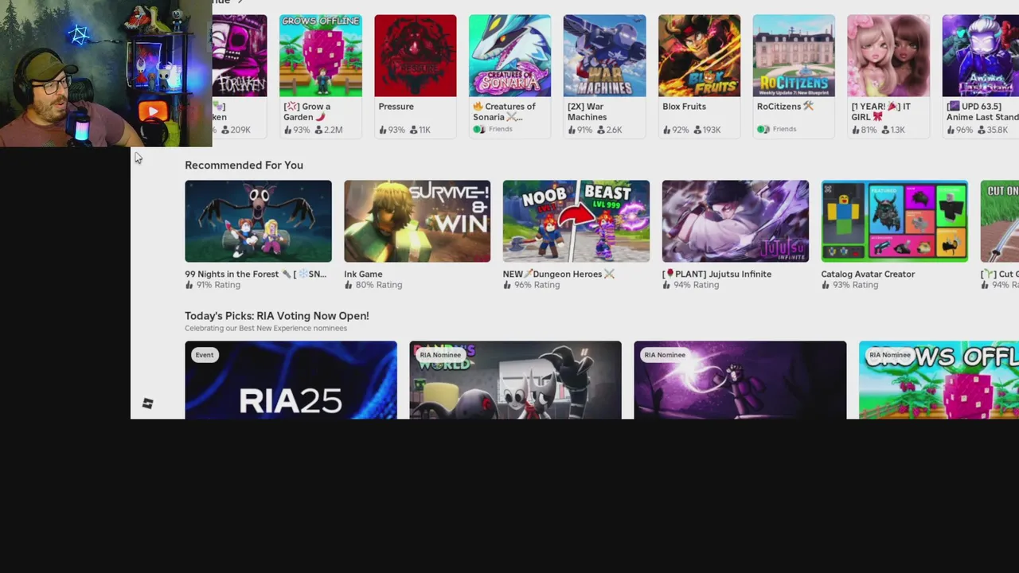Viewport: 1019px width, 573px height.
Task: Click the NEW Dungeon Heroes title
Action: click(x=559, y=274)
